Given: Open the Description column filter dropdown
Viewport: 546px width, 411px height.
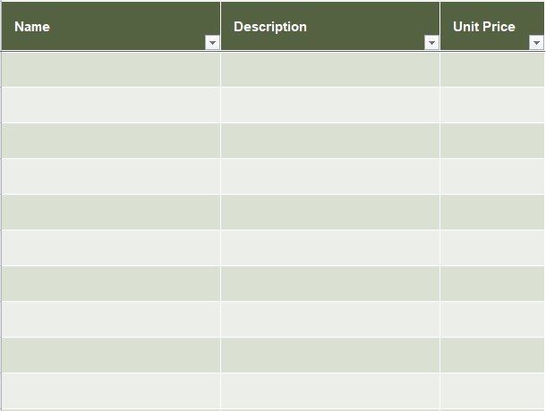Looking at the screenshot, I should [431, 43].
